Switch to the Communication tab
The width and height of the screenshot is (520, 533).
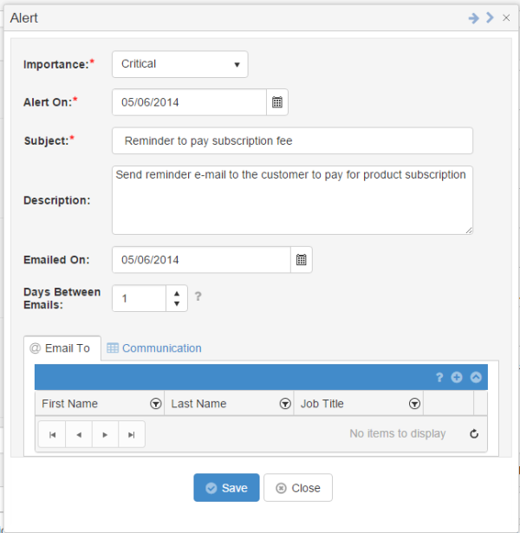[x=154, y=348]
